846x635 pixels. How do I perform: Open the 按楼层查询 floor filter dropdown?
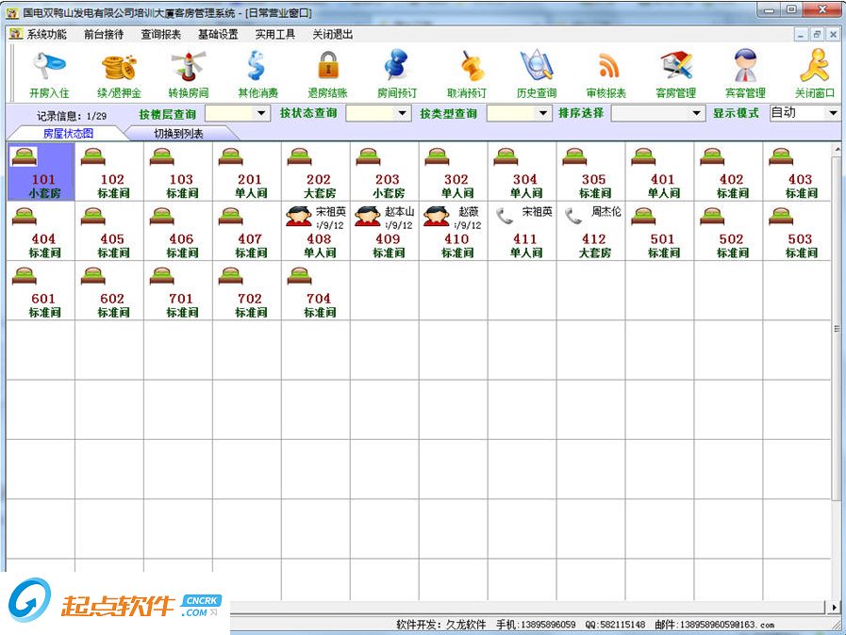click(x=264, y=112)
